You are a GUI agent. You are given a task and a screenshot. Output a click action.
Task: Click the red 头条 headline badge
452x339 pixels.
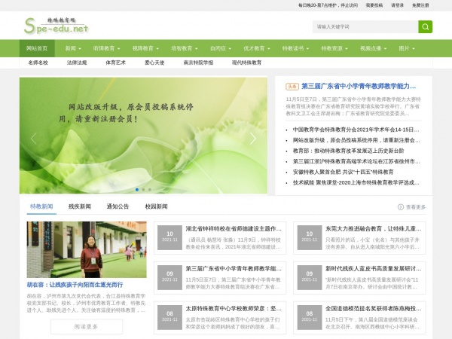(x=292, y=87)
